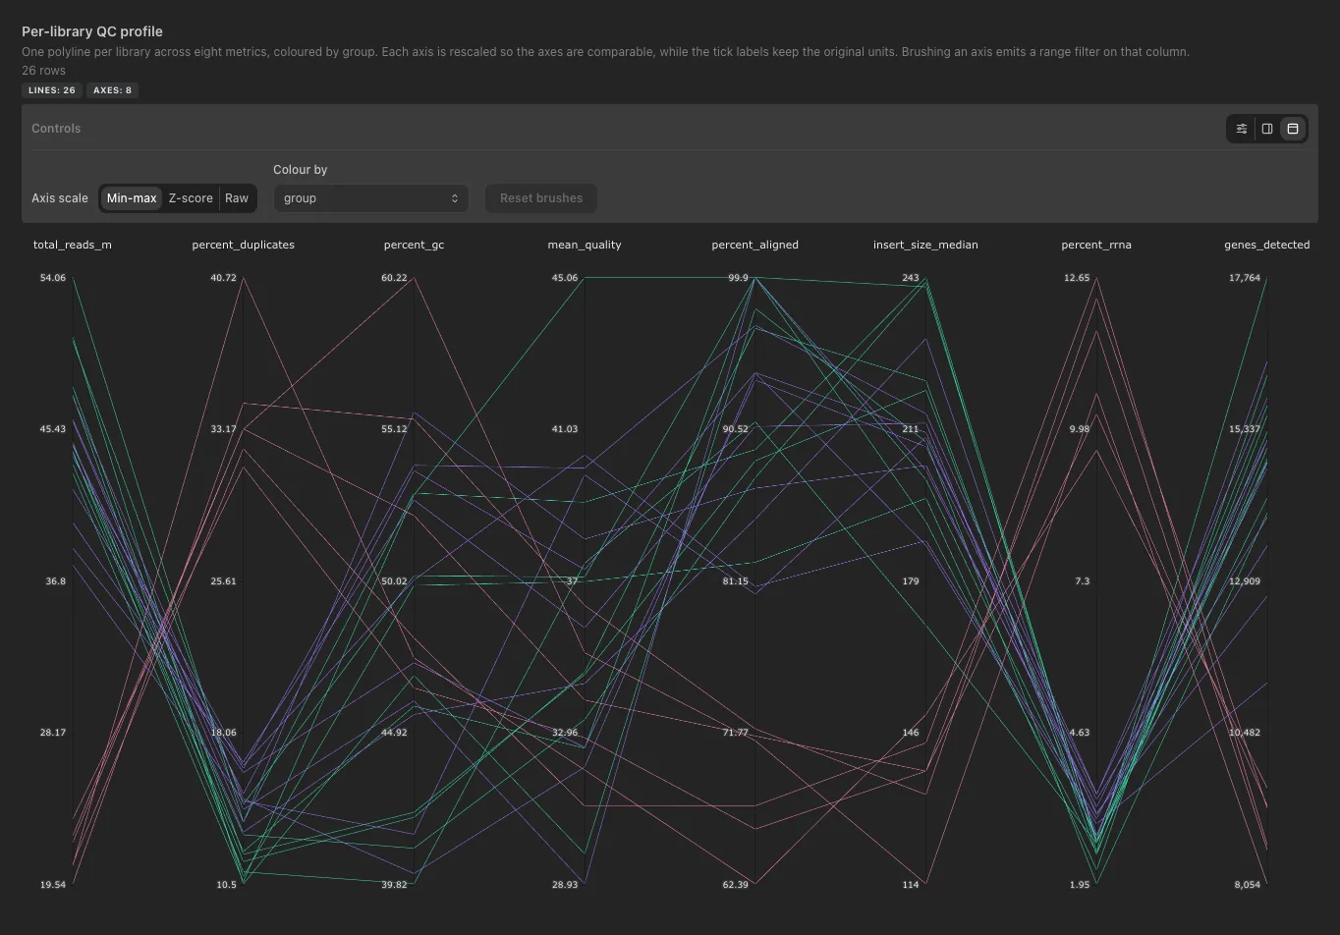Click the Axis scale label

coord(60,198)
